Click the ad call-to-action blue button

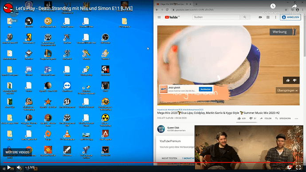click(x=205, y=89)
